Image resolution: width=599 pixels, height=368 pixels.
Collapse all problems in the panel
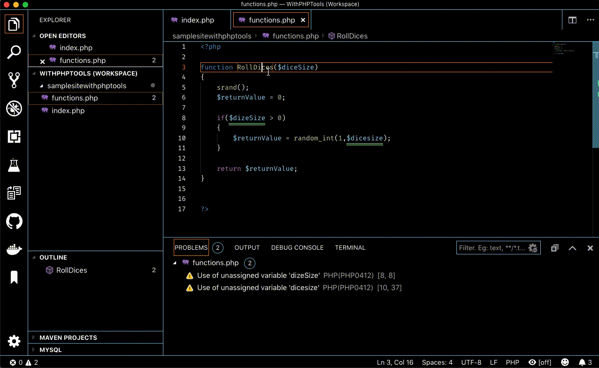click(x=555, y=248)
